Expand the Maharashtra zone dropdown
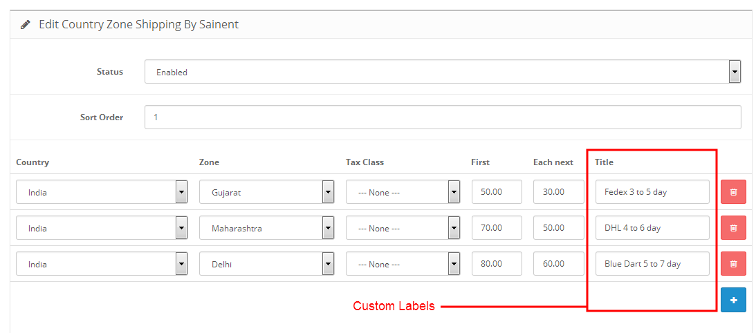This screenshot has height=333, width=756. tap(266, 228)
